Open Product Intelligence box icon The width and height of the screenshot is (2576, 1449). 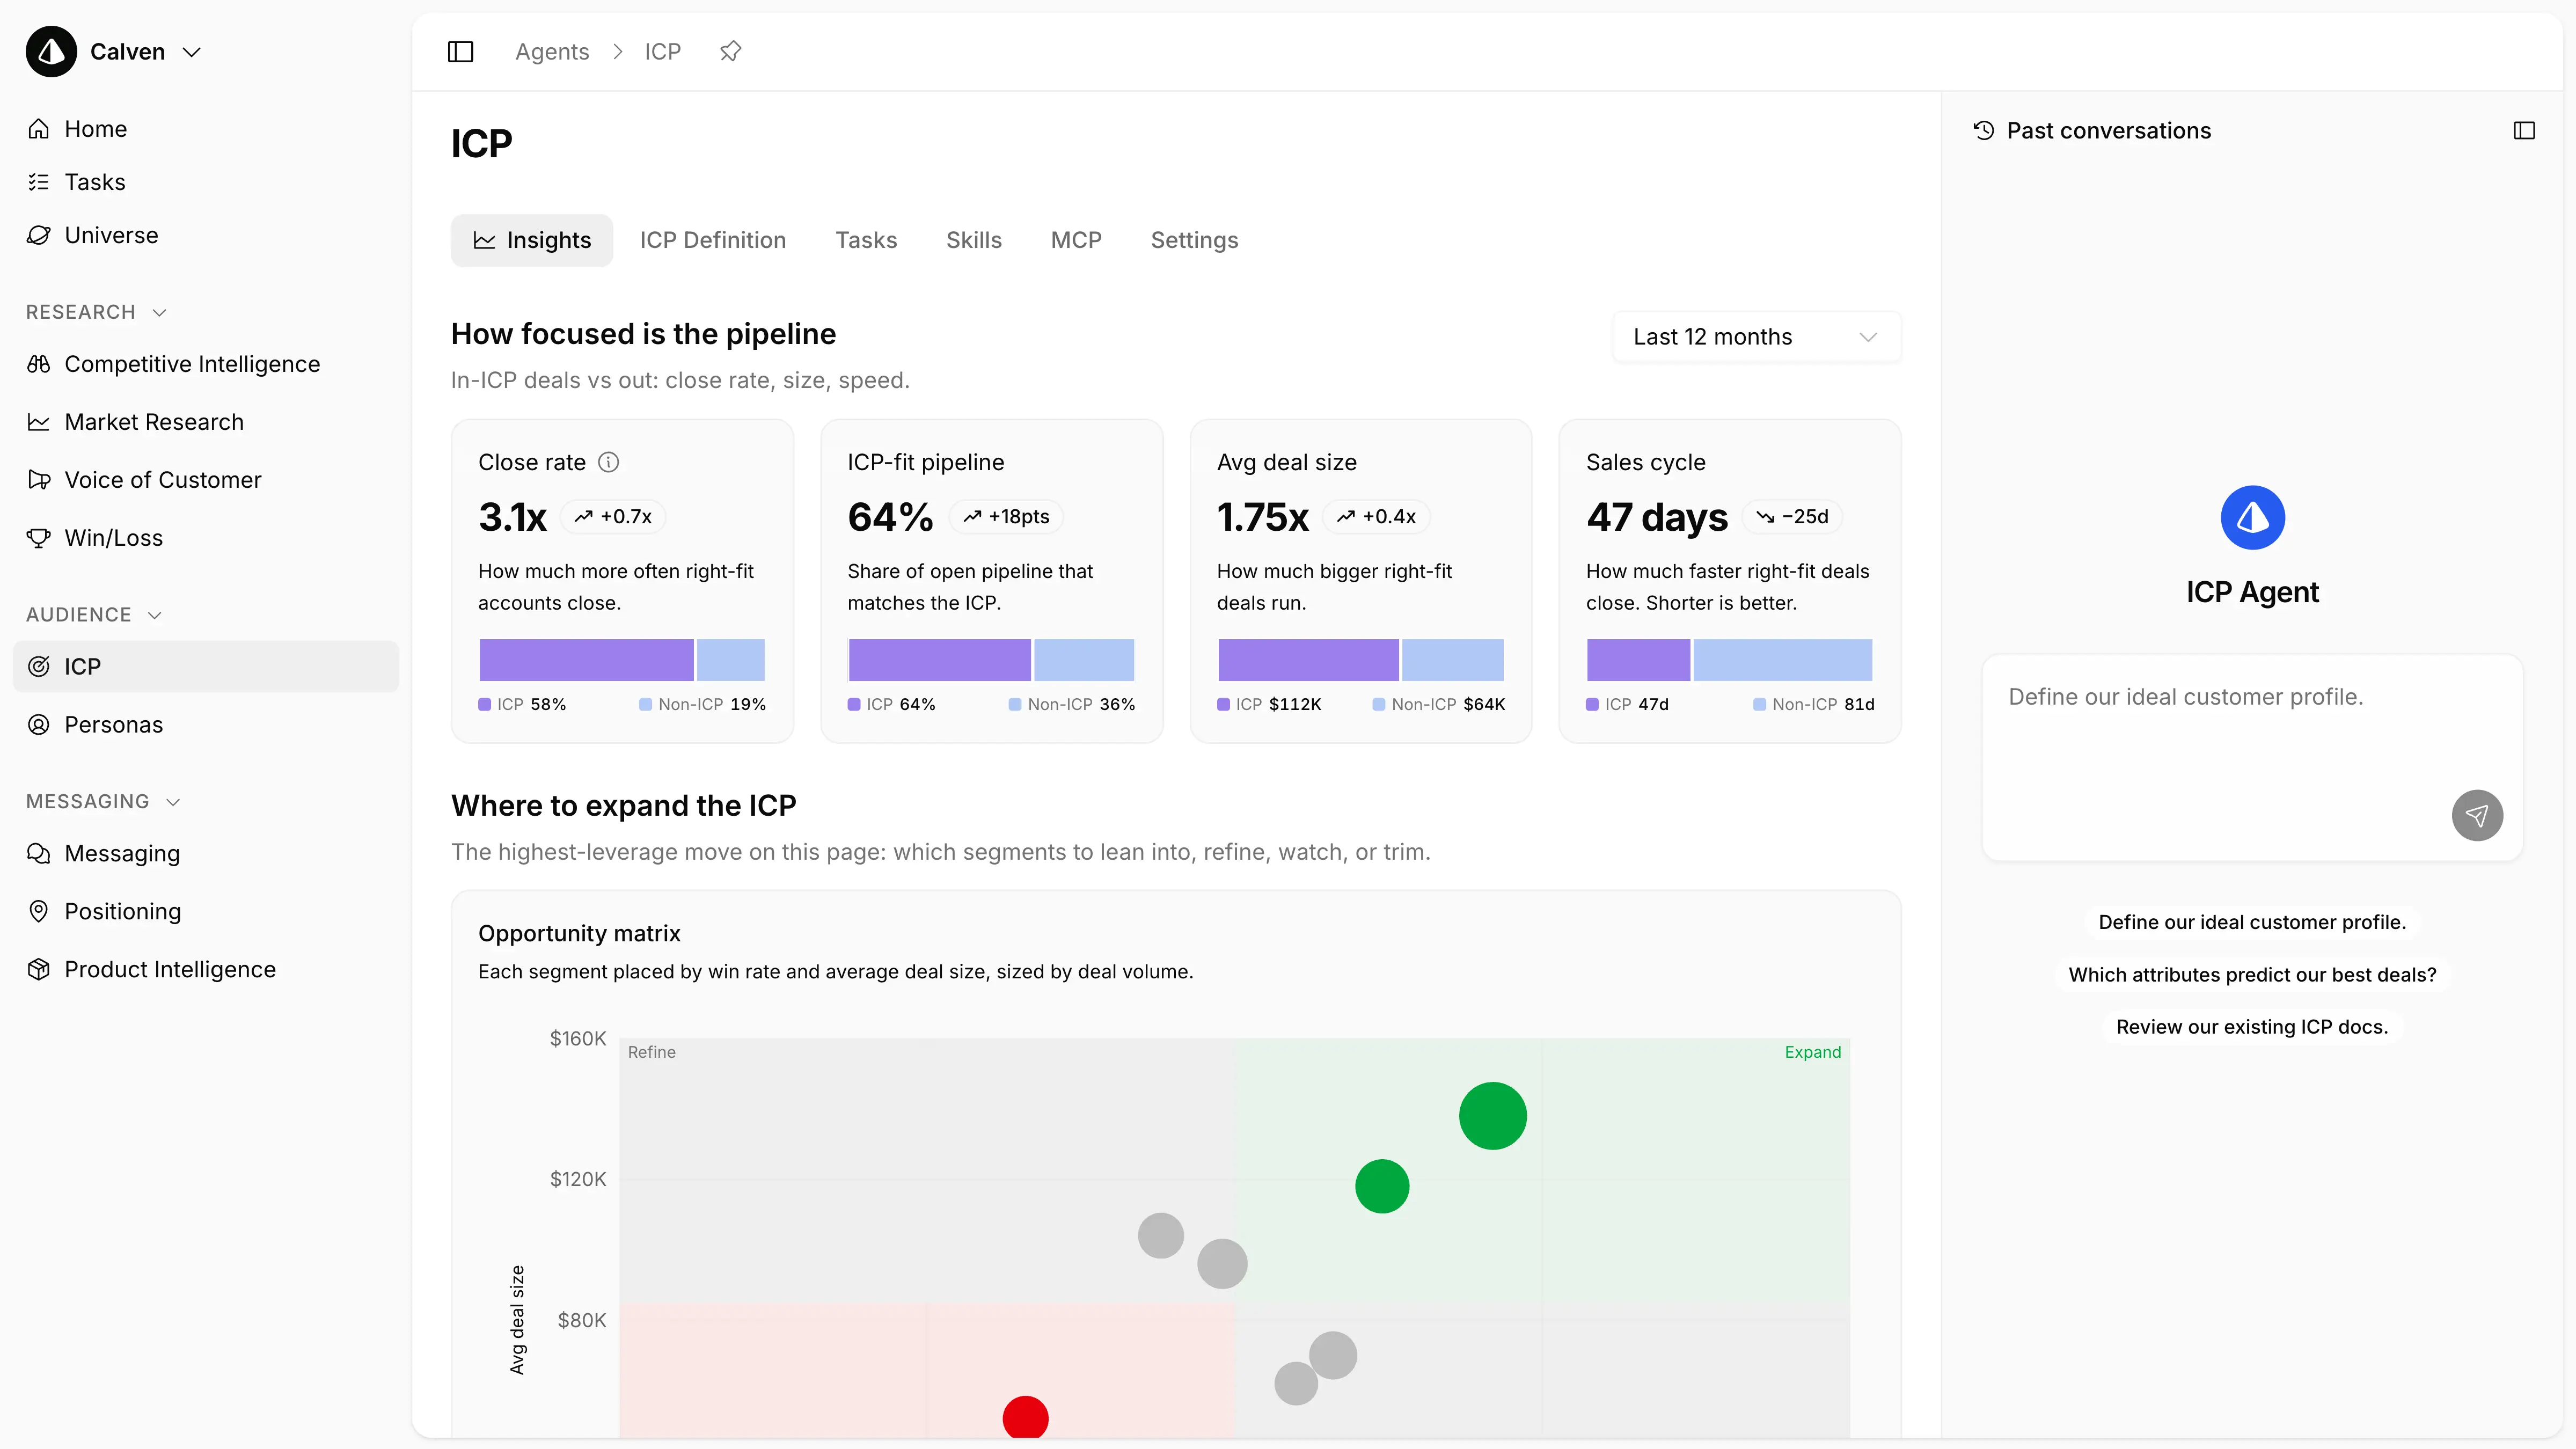click(39, 969)
